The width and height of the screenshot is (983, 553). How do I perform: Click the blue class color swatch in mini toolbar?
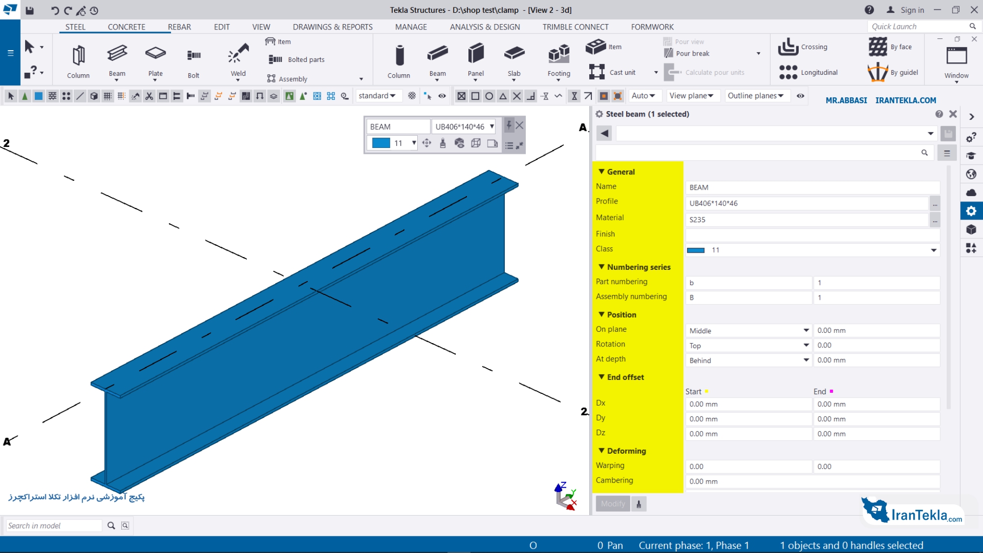click(381, 143)
